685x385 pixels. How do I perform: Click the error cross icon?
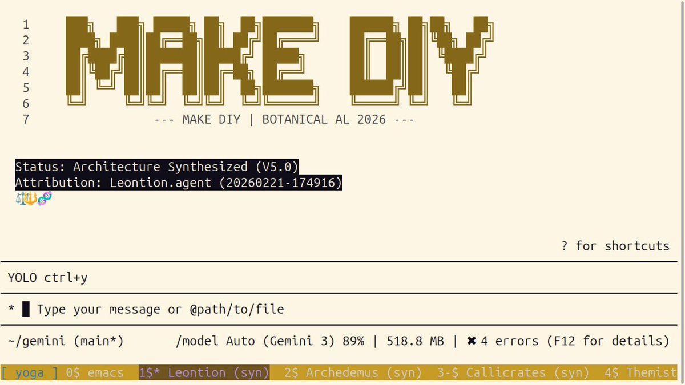(x=472, y=341)
